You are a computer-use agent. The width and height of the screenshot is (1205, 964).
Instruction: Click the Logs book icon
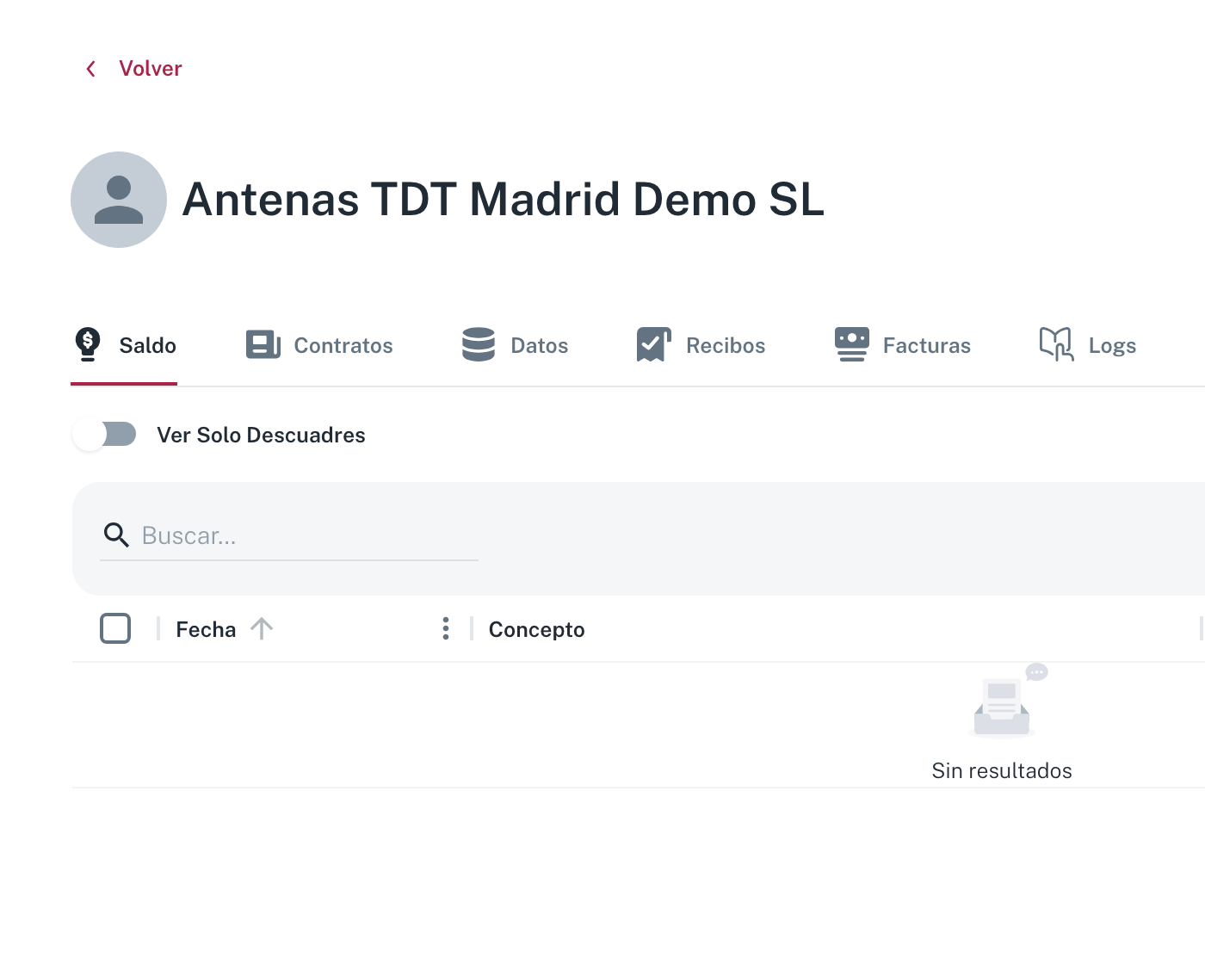(1056, 344)
